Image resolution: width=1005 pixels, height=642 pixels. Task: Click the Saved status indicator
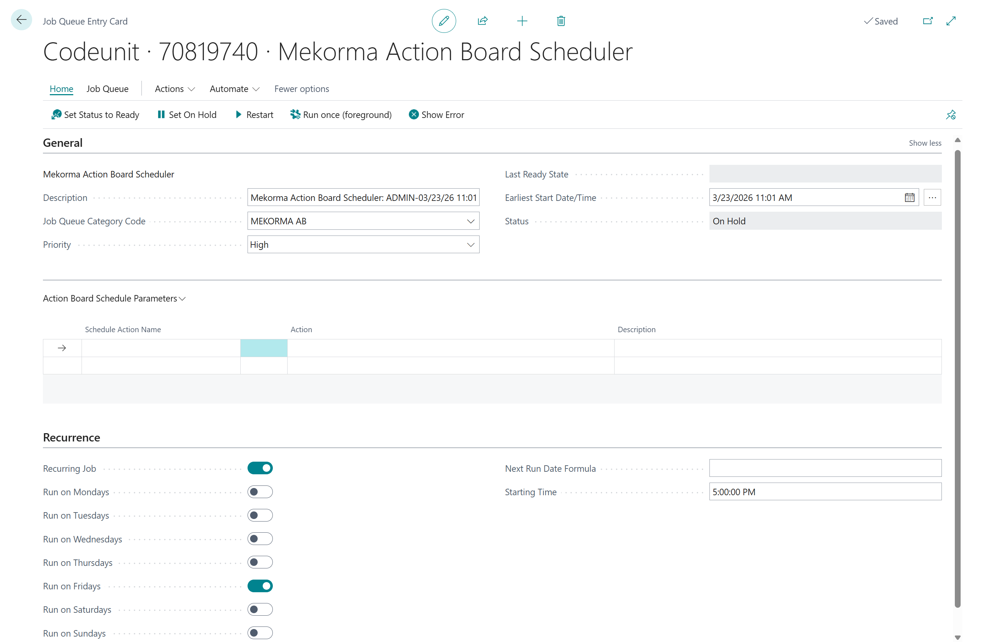(881, 21)
